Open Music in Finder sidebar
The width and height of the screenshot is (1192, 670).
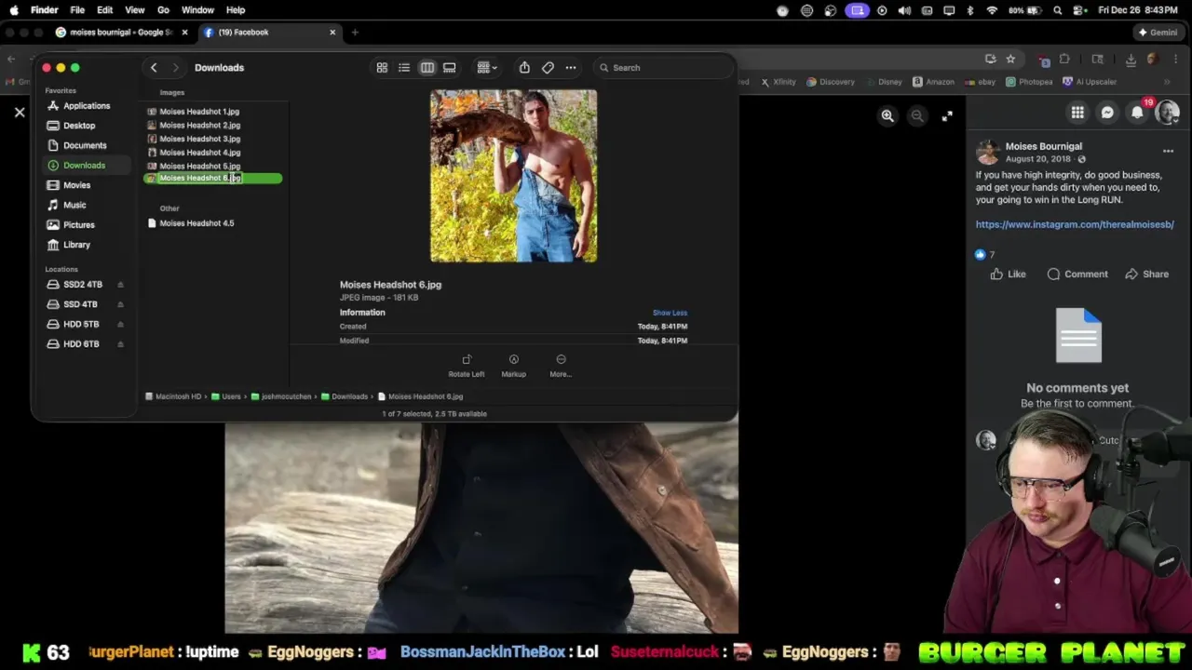point(74,205)
